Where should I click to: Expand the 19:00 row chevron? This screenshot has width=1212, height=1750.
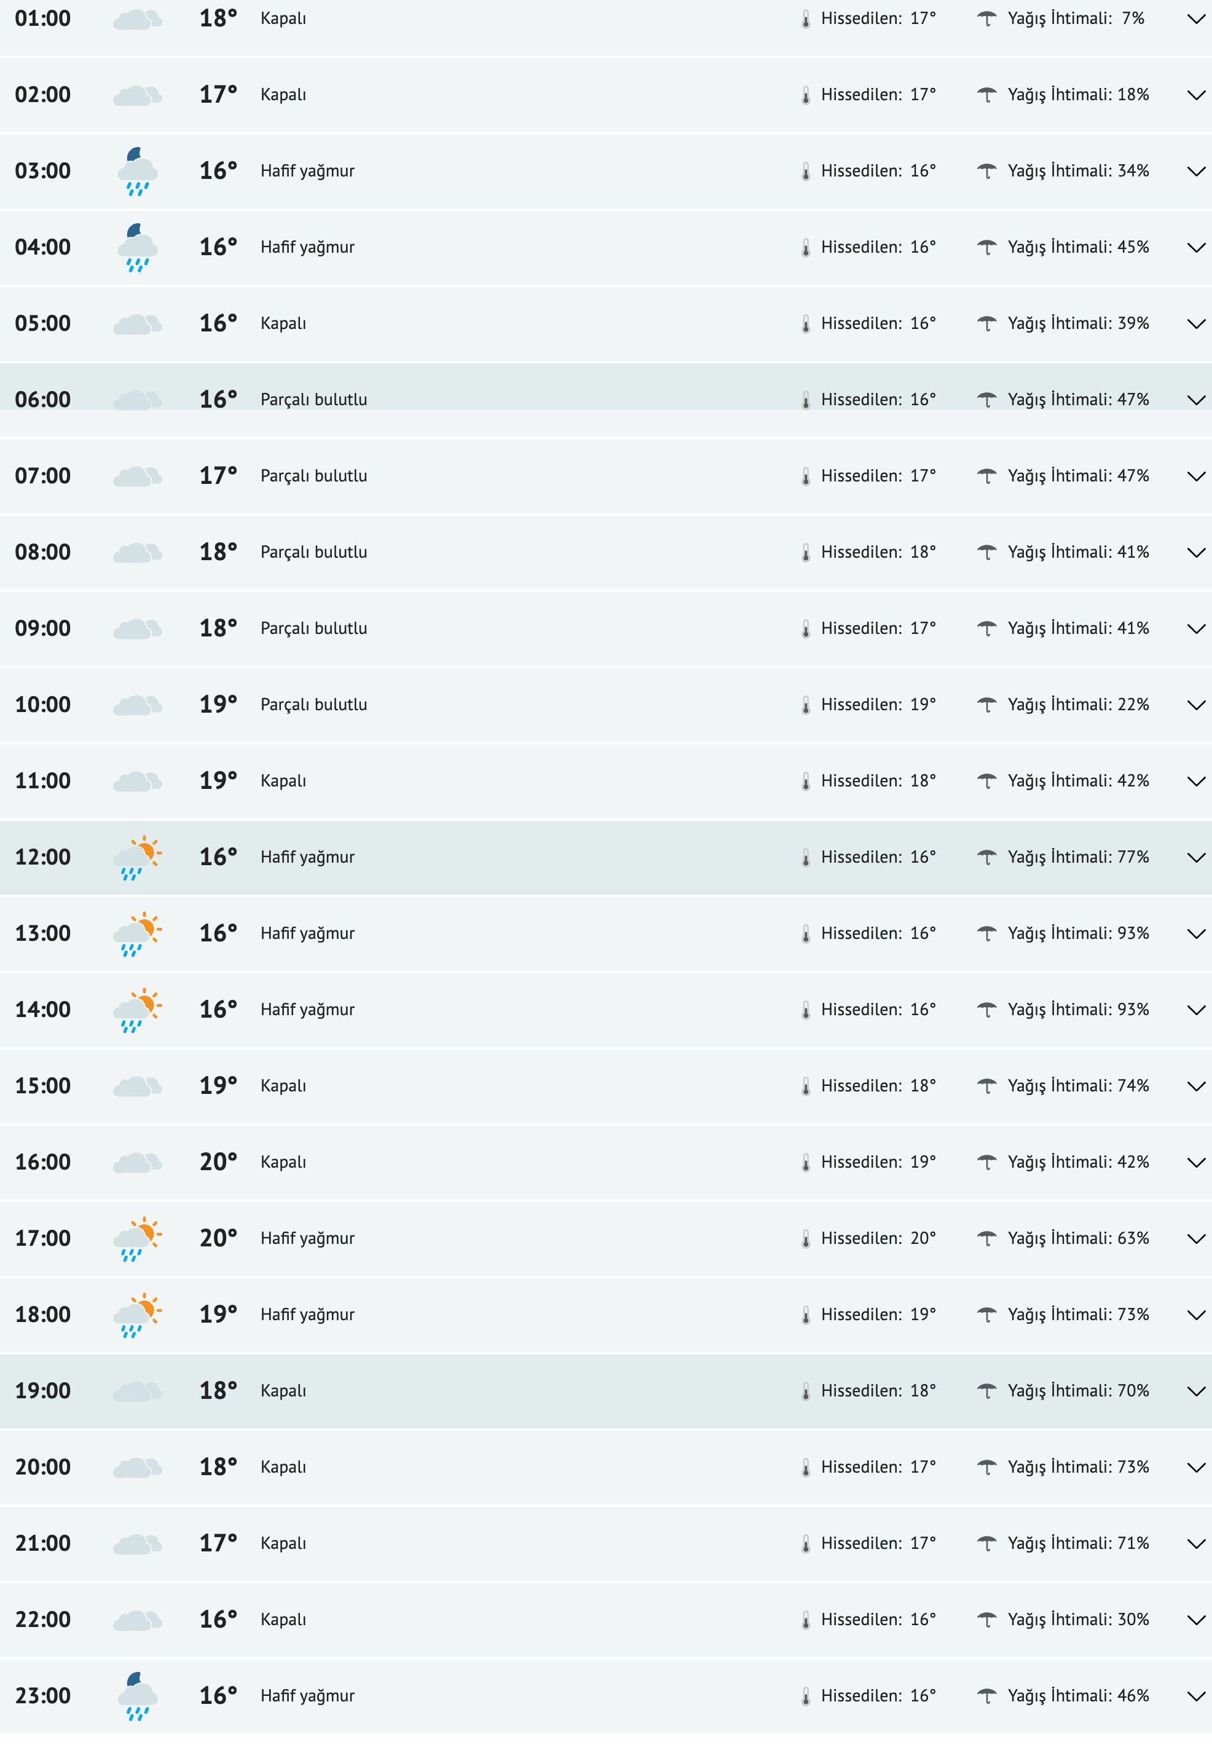point(1195,1392)
